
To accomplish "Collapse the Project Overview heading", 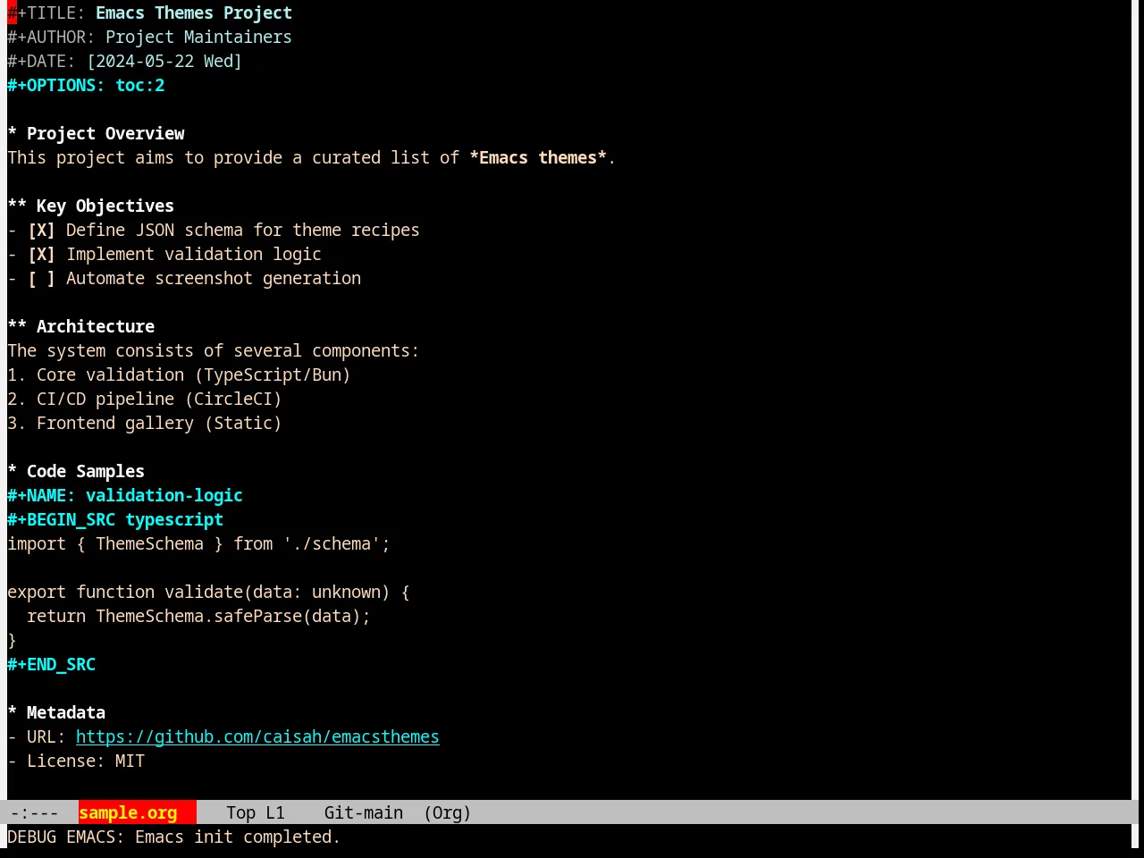I will pos(96,134).
